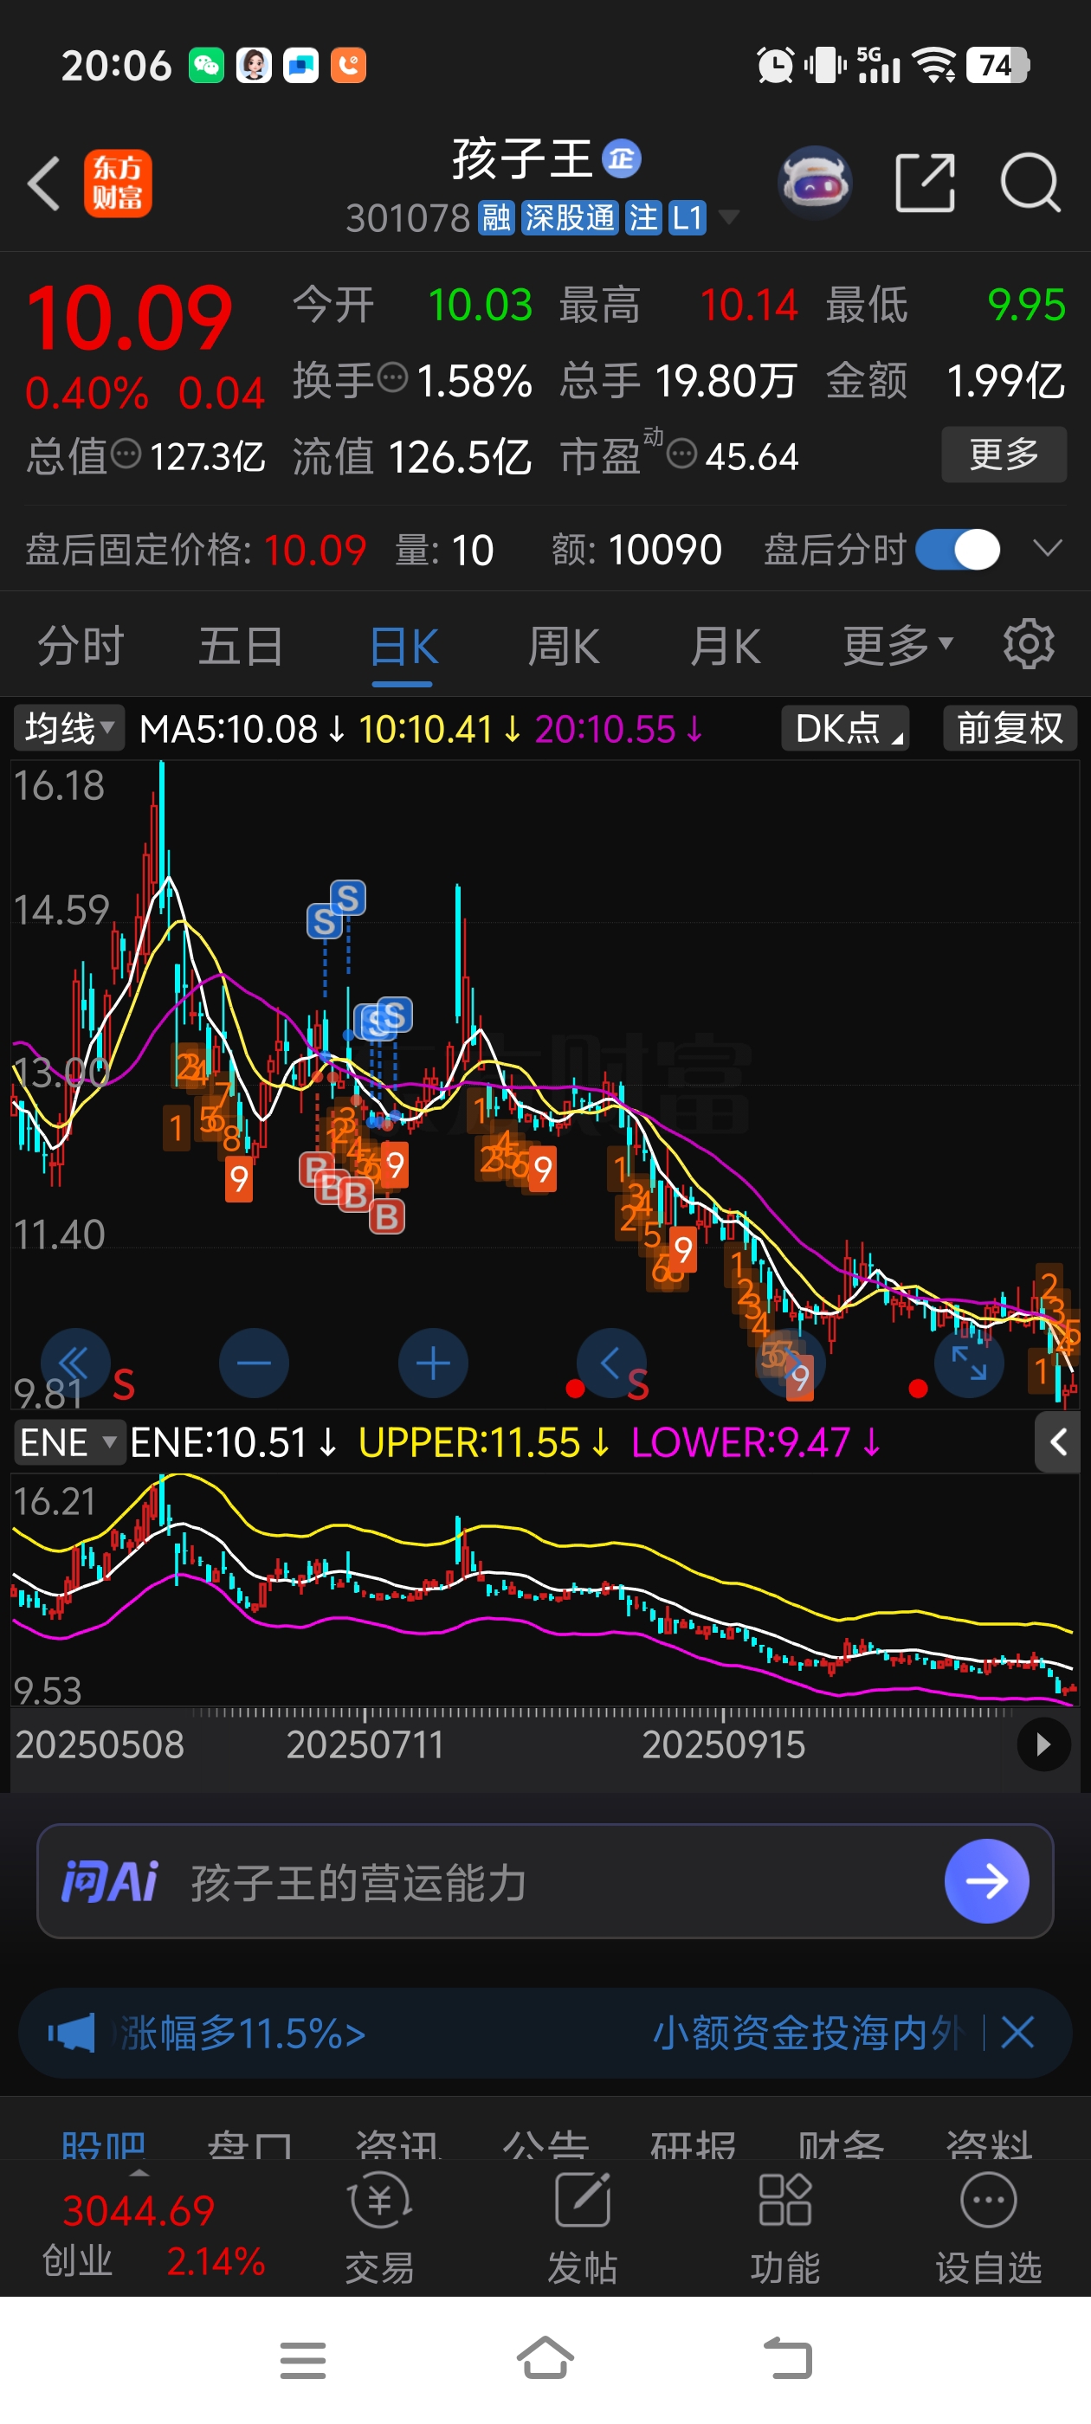The image size is (1091, 2424).
Task: Expand stock tags dropdown triangle
Action: [727, 218]
